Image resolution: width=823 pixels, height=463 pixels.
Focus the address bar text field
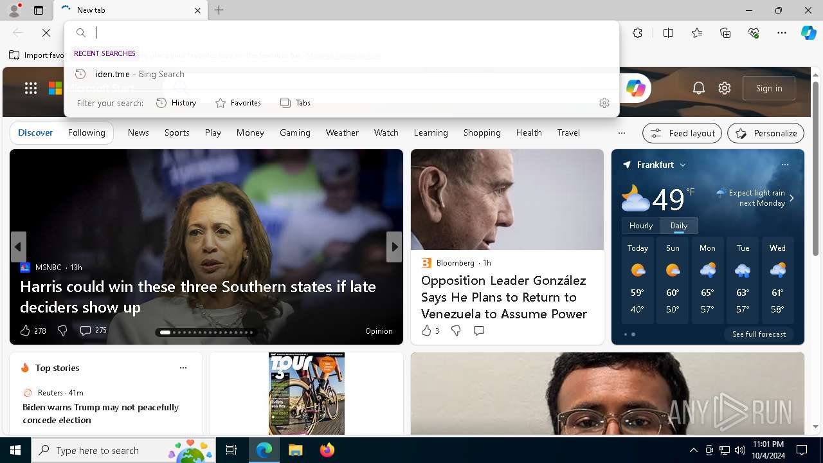click(x=354, y=33)
